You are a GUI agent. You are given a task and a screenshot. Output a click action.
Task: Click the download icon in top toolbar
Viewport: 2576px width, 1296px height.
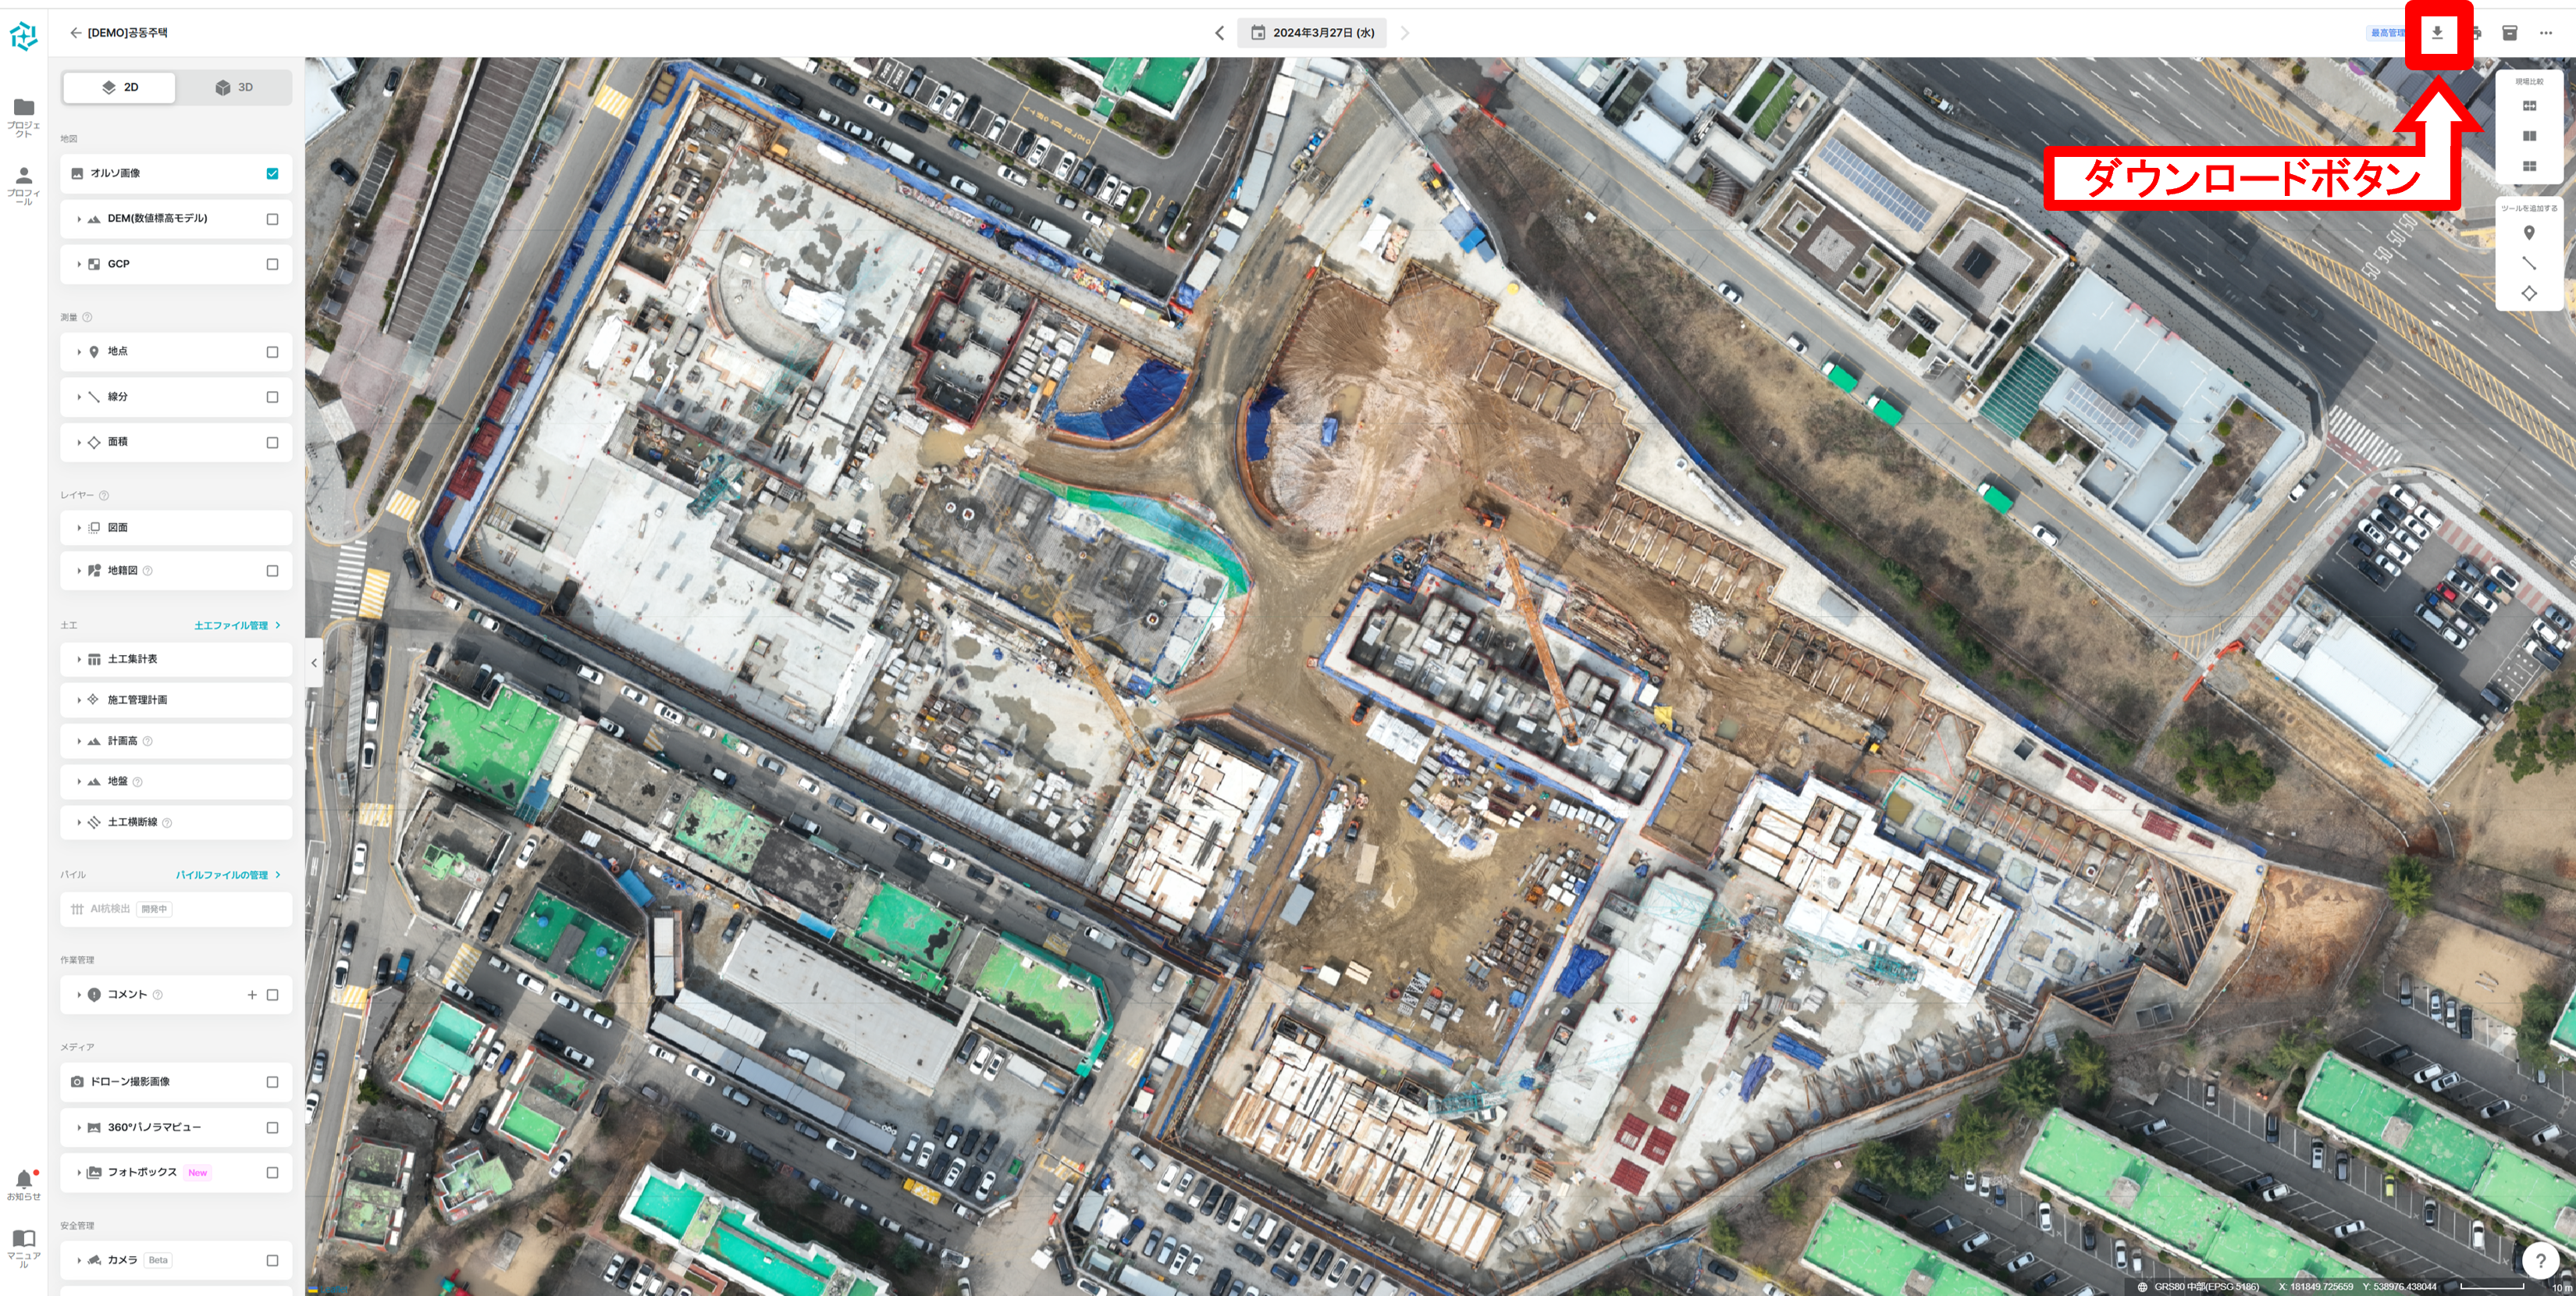(x=2437, y=33)
